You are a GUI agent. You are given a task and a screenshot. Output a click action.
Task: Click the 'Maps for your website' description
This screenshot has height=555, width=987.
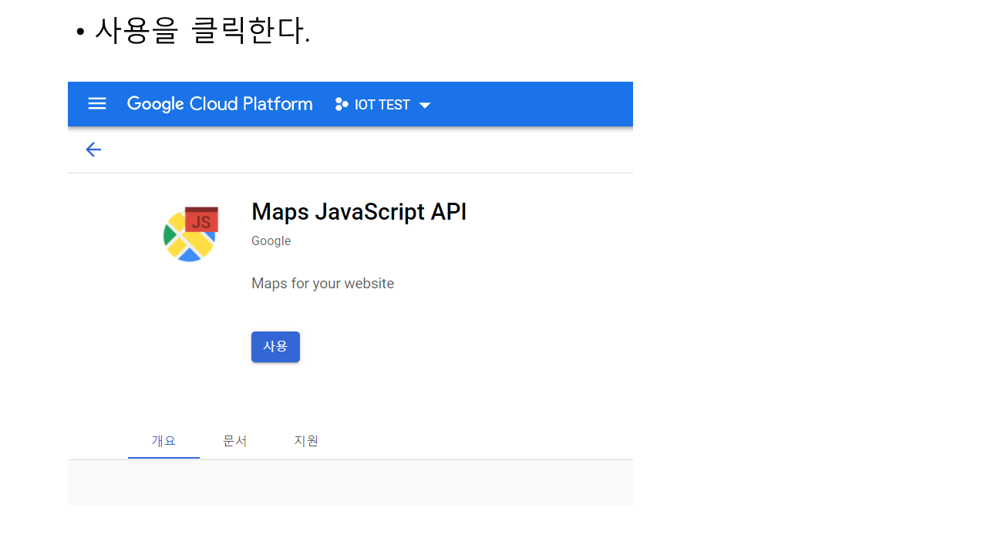[322, 284]
